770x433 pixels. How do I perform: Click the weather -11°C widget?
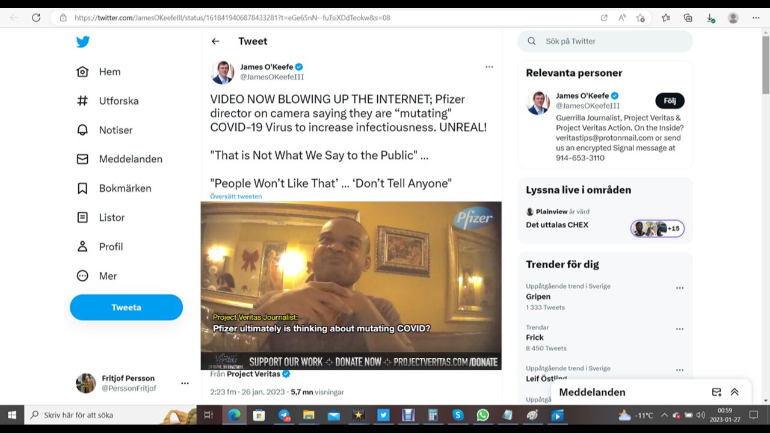(x=636, y=415)
